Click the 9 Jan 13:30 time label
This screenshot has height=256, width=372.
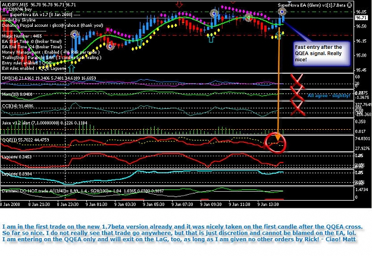[x=268, y=204]
